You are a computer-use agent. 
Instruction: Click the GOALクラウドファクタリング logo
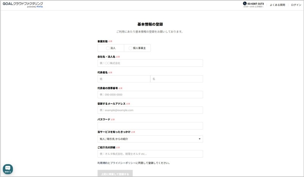(23, 4)
